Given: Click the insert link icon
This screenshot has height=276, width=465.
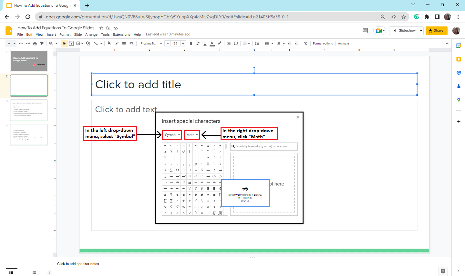Looking at the screenshot, I should (229, 44).
